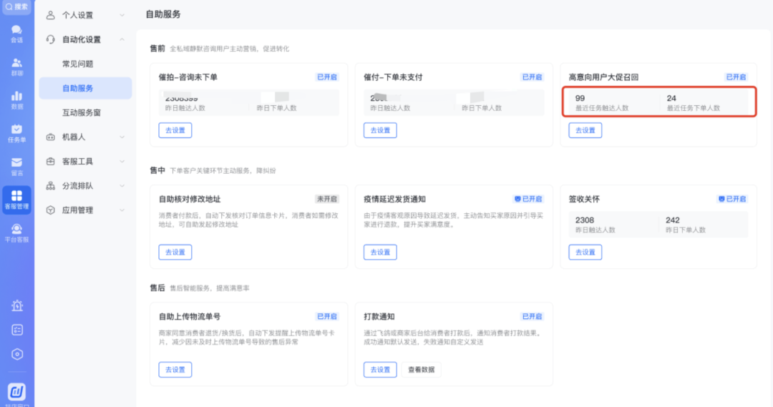
Task: Toggle 已开启 status on 签收关怀 card
Action: [733, 199]
